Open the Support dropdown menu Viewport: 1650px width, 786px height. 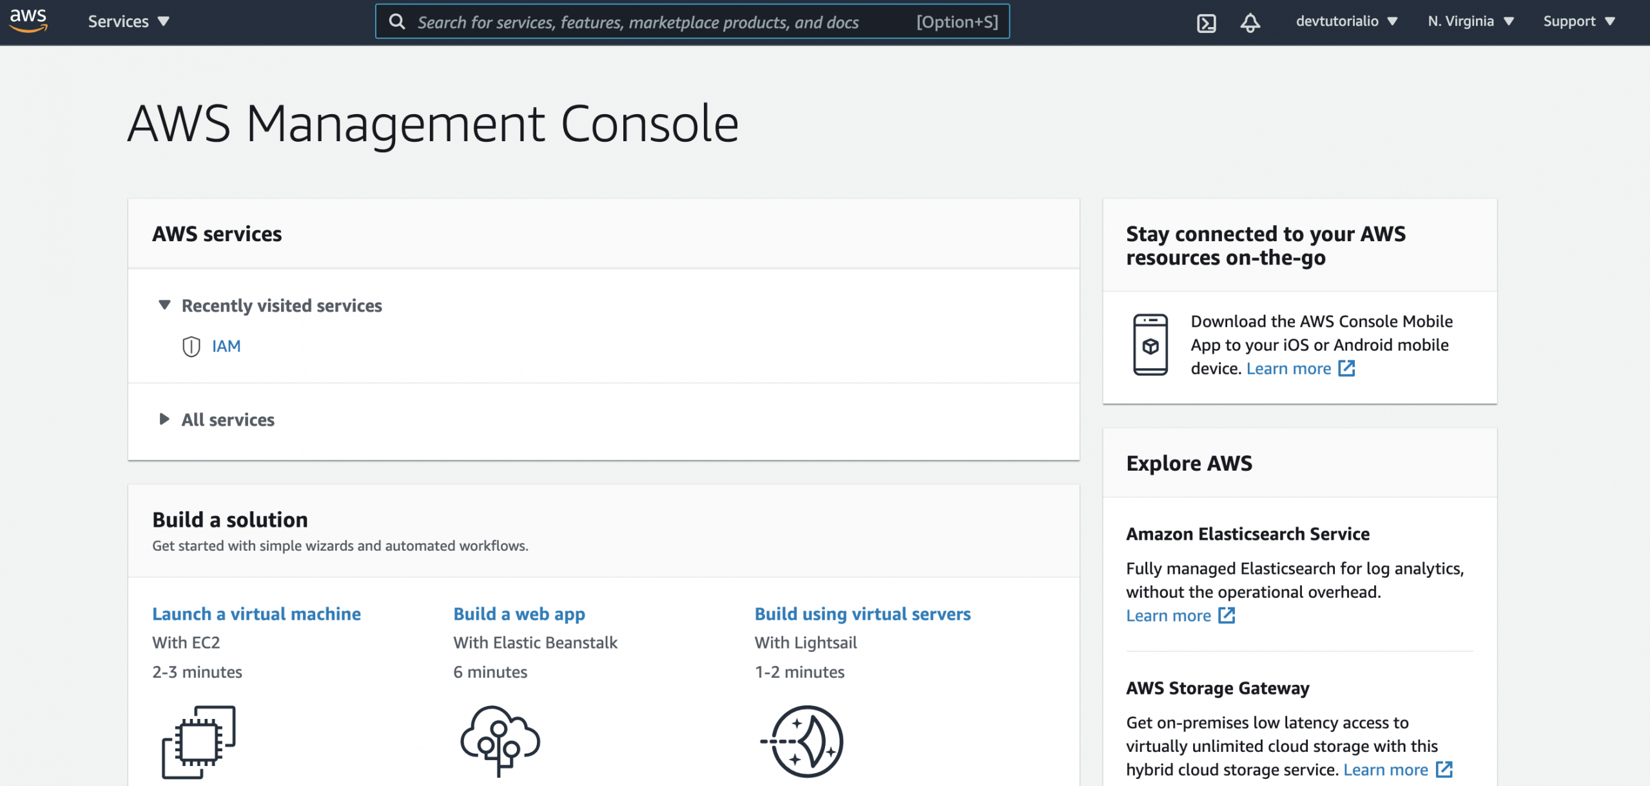pos(1578,21)
